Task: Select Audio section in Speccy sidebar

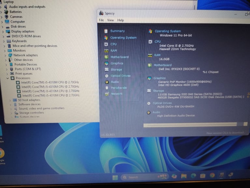Action: tap(115, 82)
